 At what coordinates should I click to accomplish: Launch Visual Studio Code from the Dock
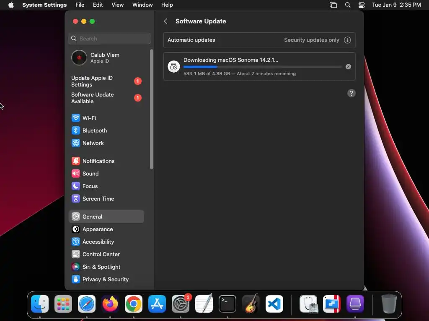(x=274, y=304)
